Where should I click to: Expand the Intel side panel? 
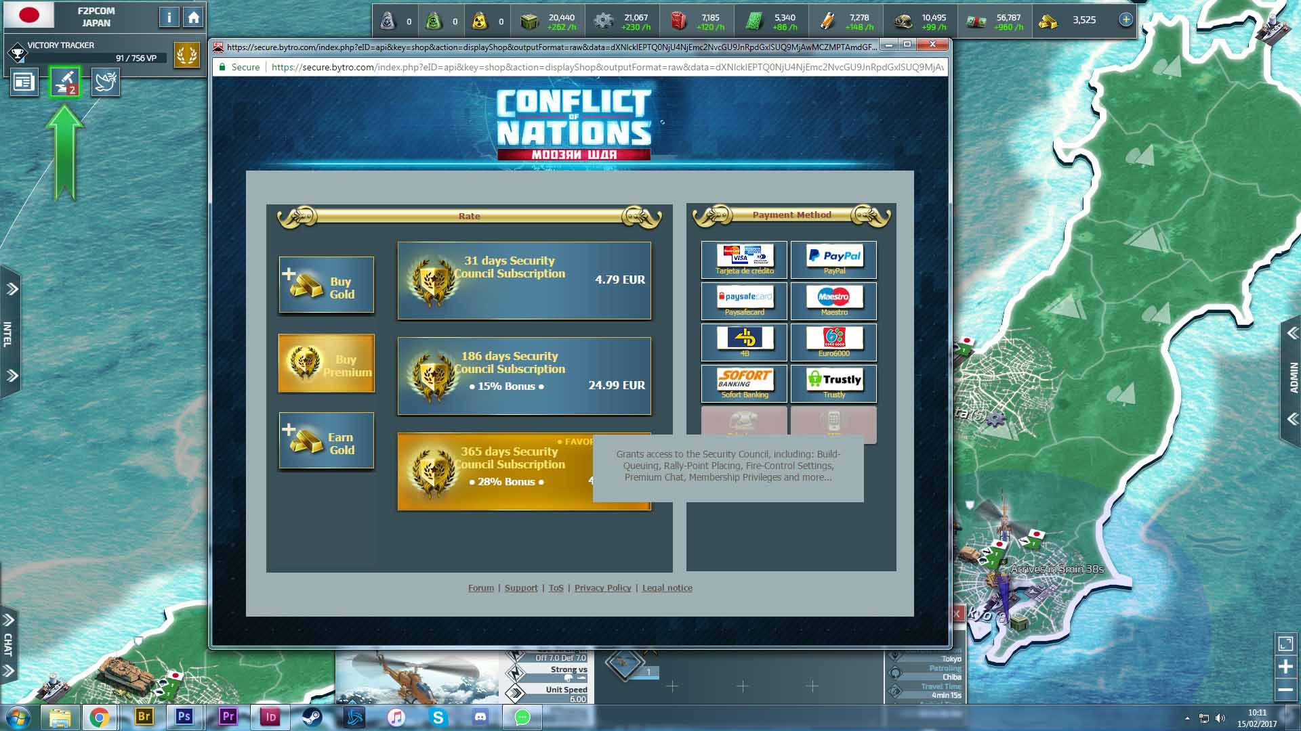coord(8,332)
